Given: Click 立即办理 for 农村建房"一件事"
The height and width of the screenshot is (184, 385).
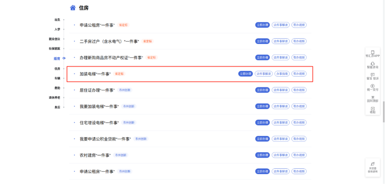Looking at the screenshot, I should click(x=262, y=155).
